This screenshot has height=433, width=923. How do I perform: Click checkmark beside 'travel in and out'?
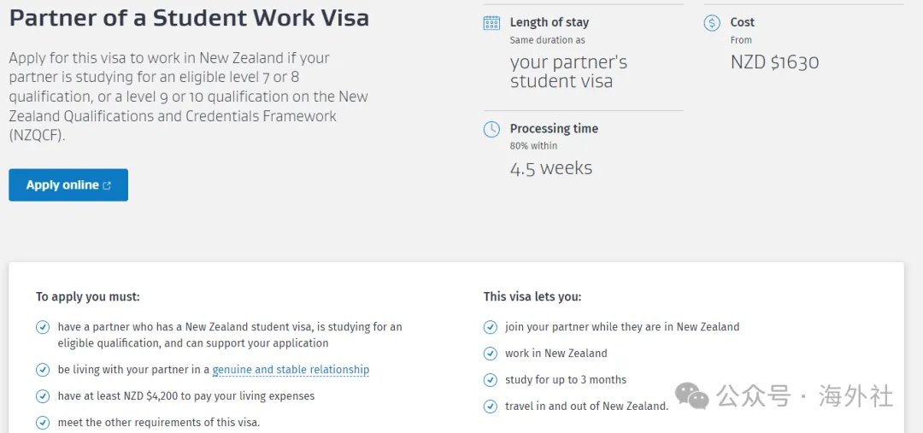pyautogui.click(x=491, y=406)
